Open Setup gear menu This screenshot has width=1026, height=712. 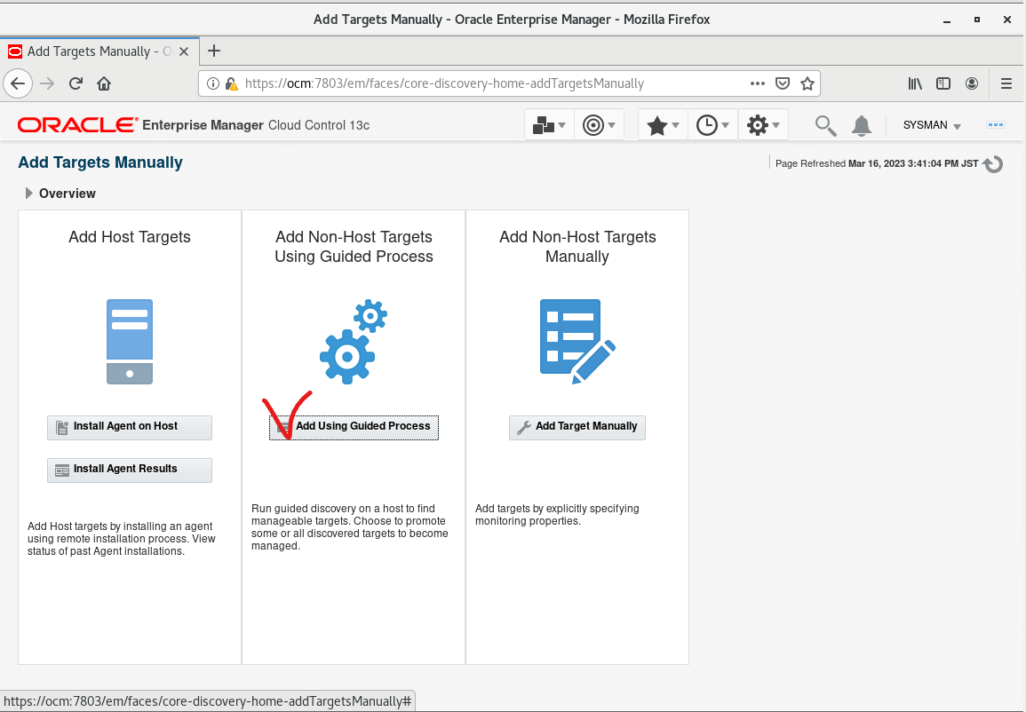point(763,125)
